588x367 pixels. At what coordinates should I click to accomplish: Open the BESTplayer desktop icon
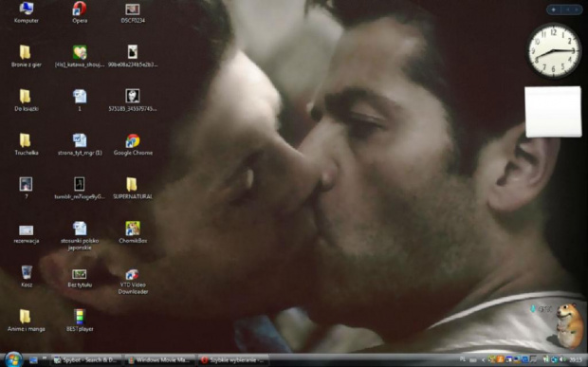(x=80, y=321)
